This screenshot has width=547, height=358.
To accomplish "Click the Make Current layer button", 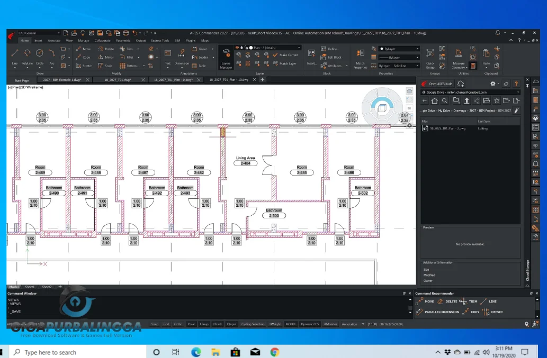I will tap(285, 55).
